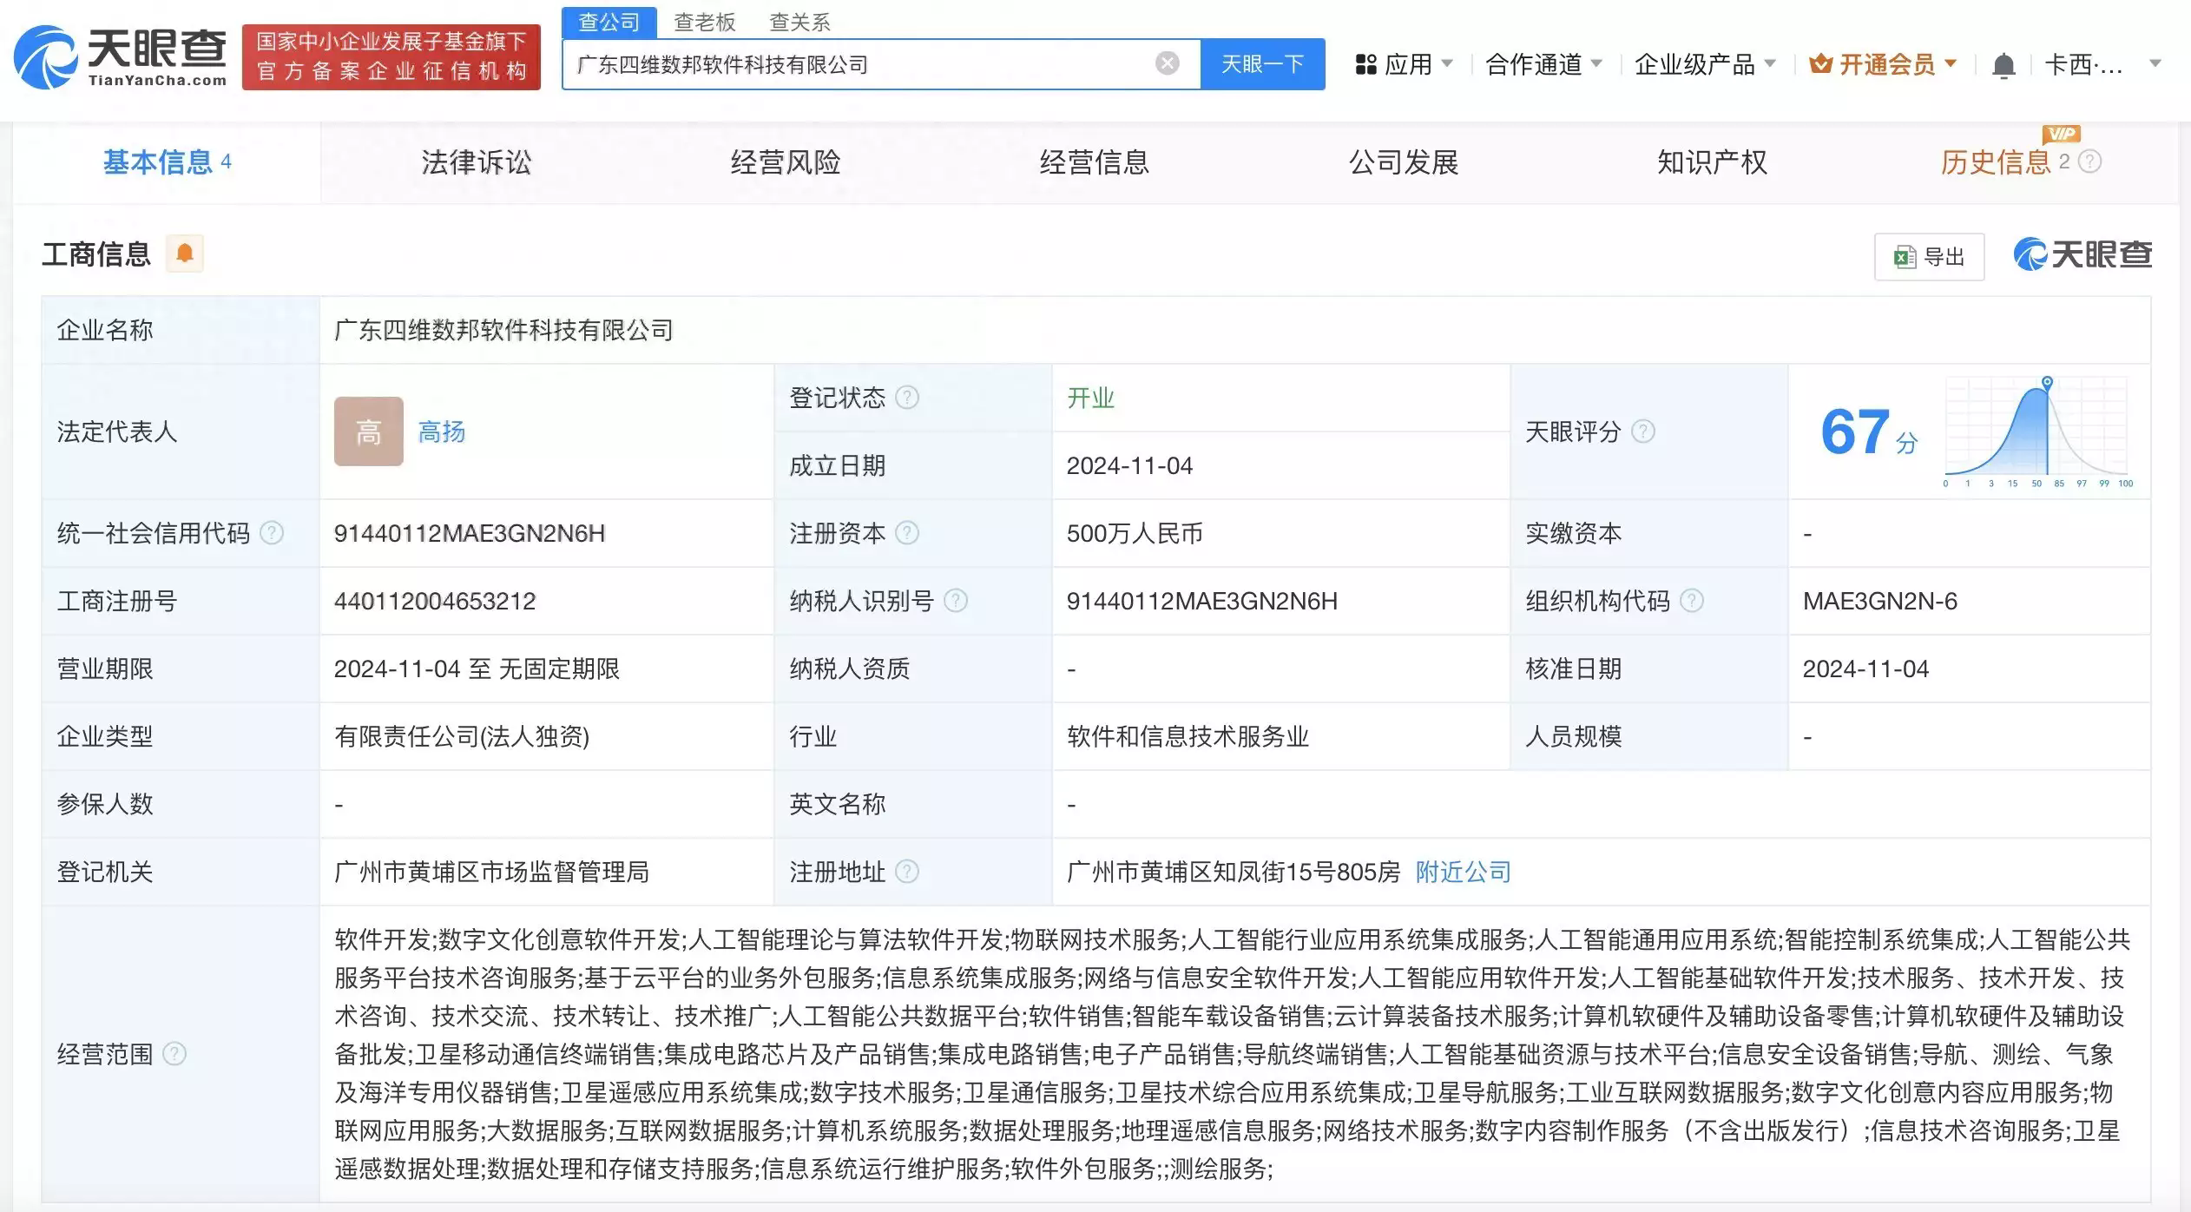Click help icon next to 经营范围
2191x1212 pixels.
(x=174, y=1054)
